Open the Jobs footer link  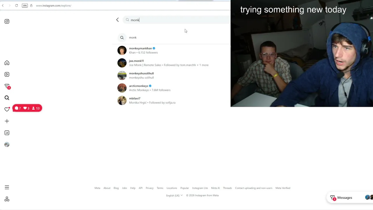click(124, 188)
